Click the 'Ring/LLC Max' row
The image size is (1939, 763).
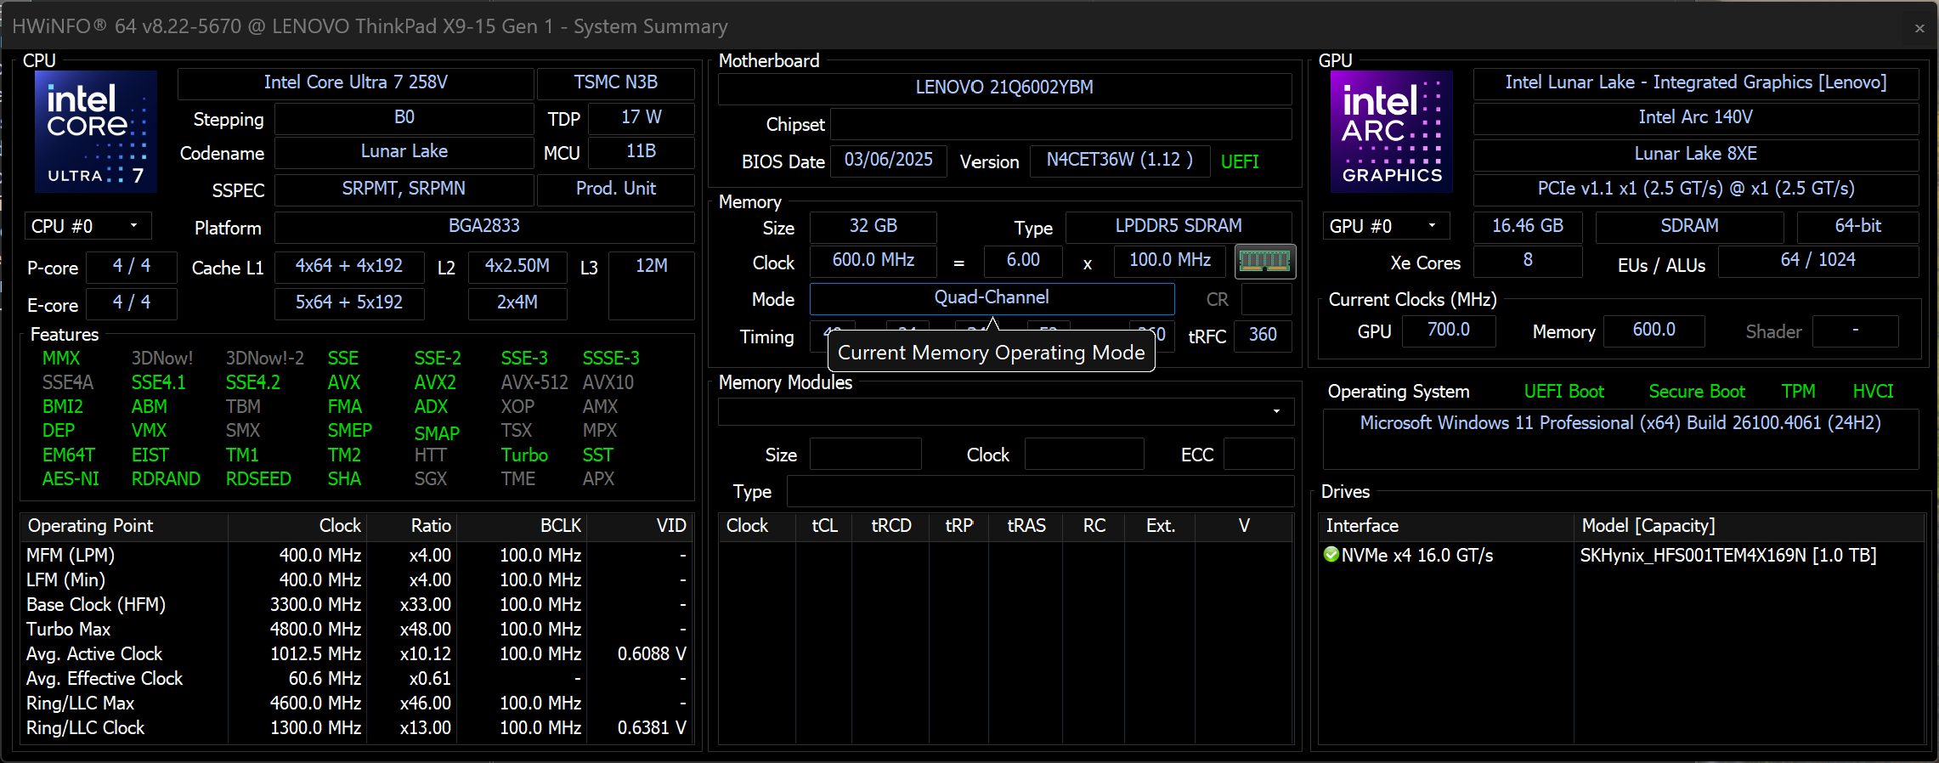pos(356,704)
